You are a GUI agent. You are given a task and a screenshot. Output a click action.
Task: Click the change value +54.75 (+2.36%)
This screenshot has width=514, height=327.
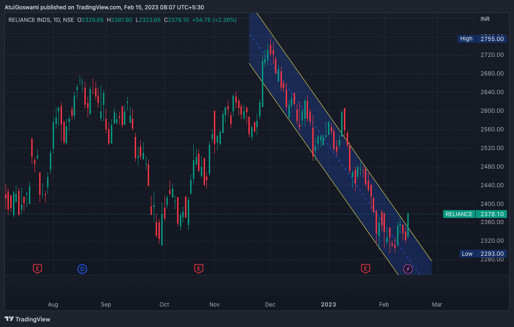click(x=214, y=20)
